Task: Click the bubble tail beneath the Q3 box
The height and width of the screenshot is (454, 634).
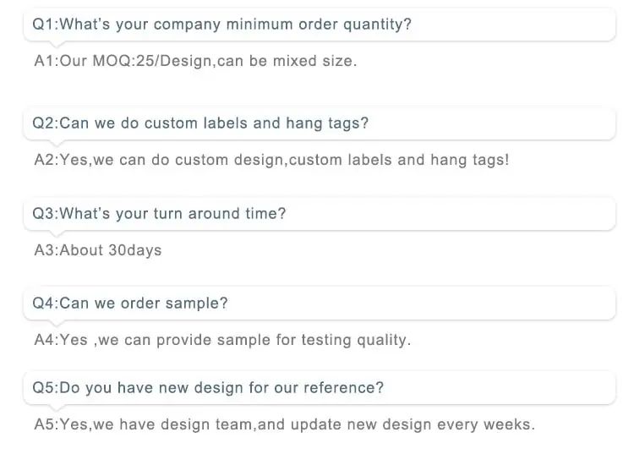Action: tap(56, 233)
